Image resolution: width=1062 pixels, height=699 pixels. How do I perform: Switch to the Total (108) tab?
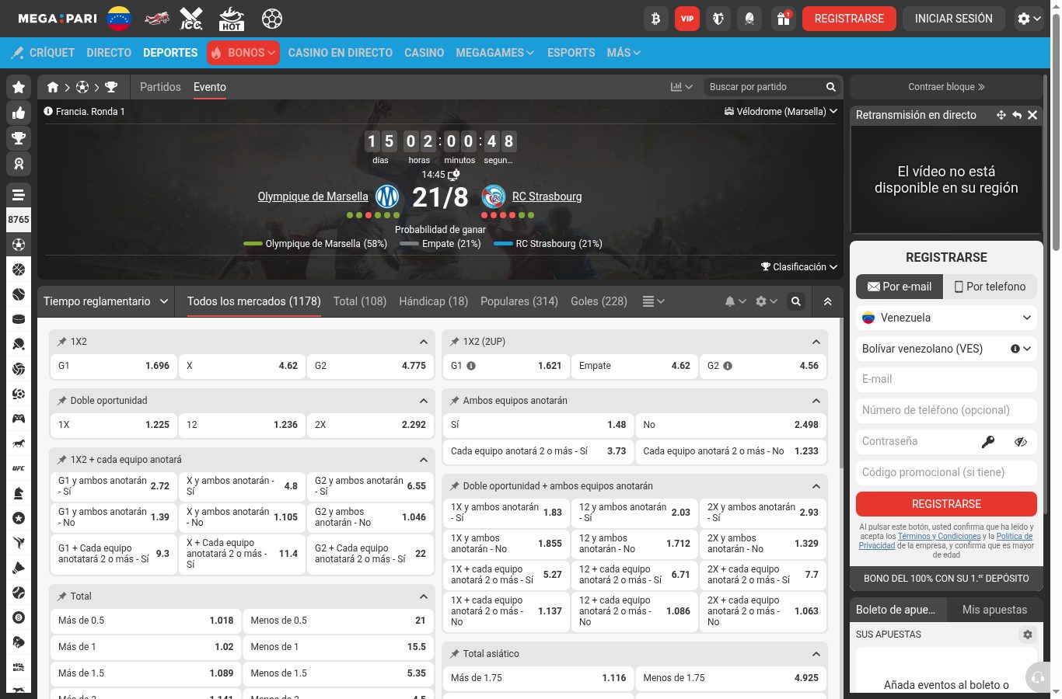click(360, 301)
